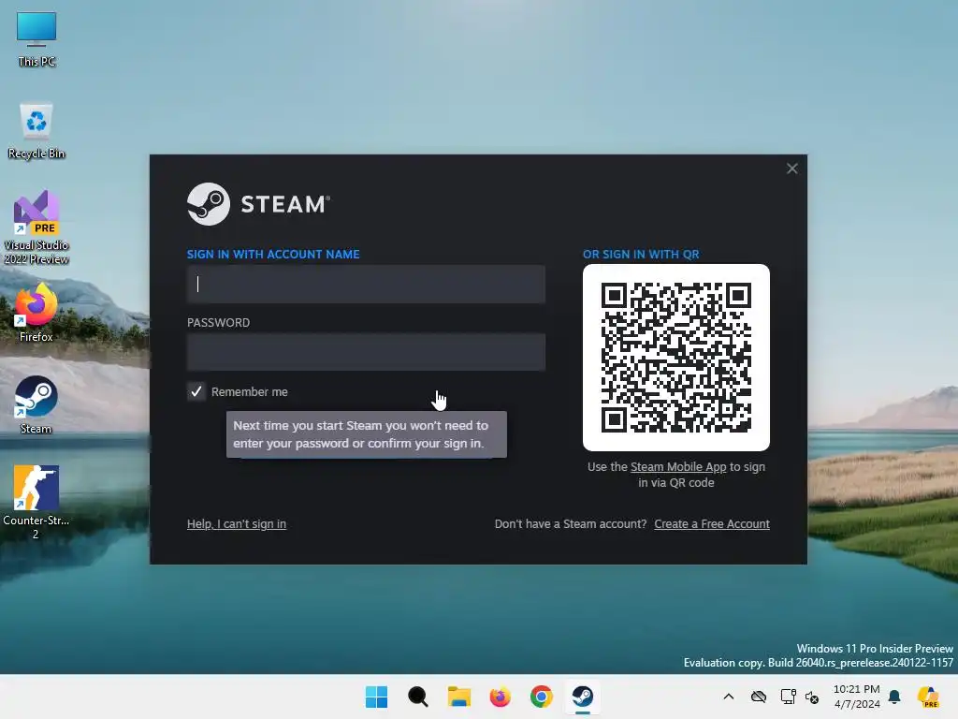Open Help, I can't sign in link

pos(237,524)
